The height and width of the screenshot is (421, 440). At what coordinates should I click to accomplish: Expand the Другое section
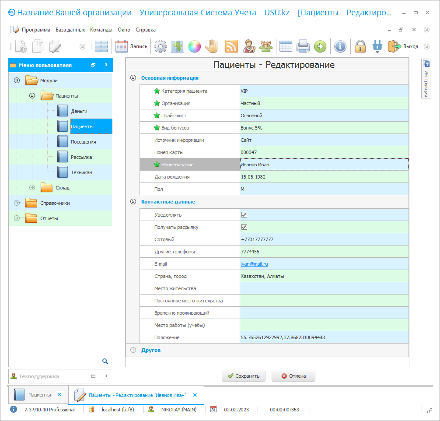133,350
